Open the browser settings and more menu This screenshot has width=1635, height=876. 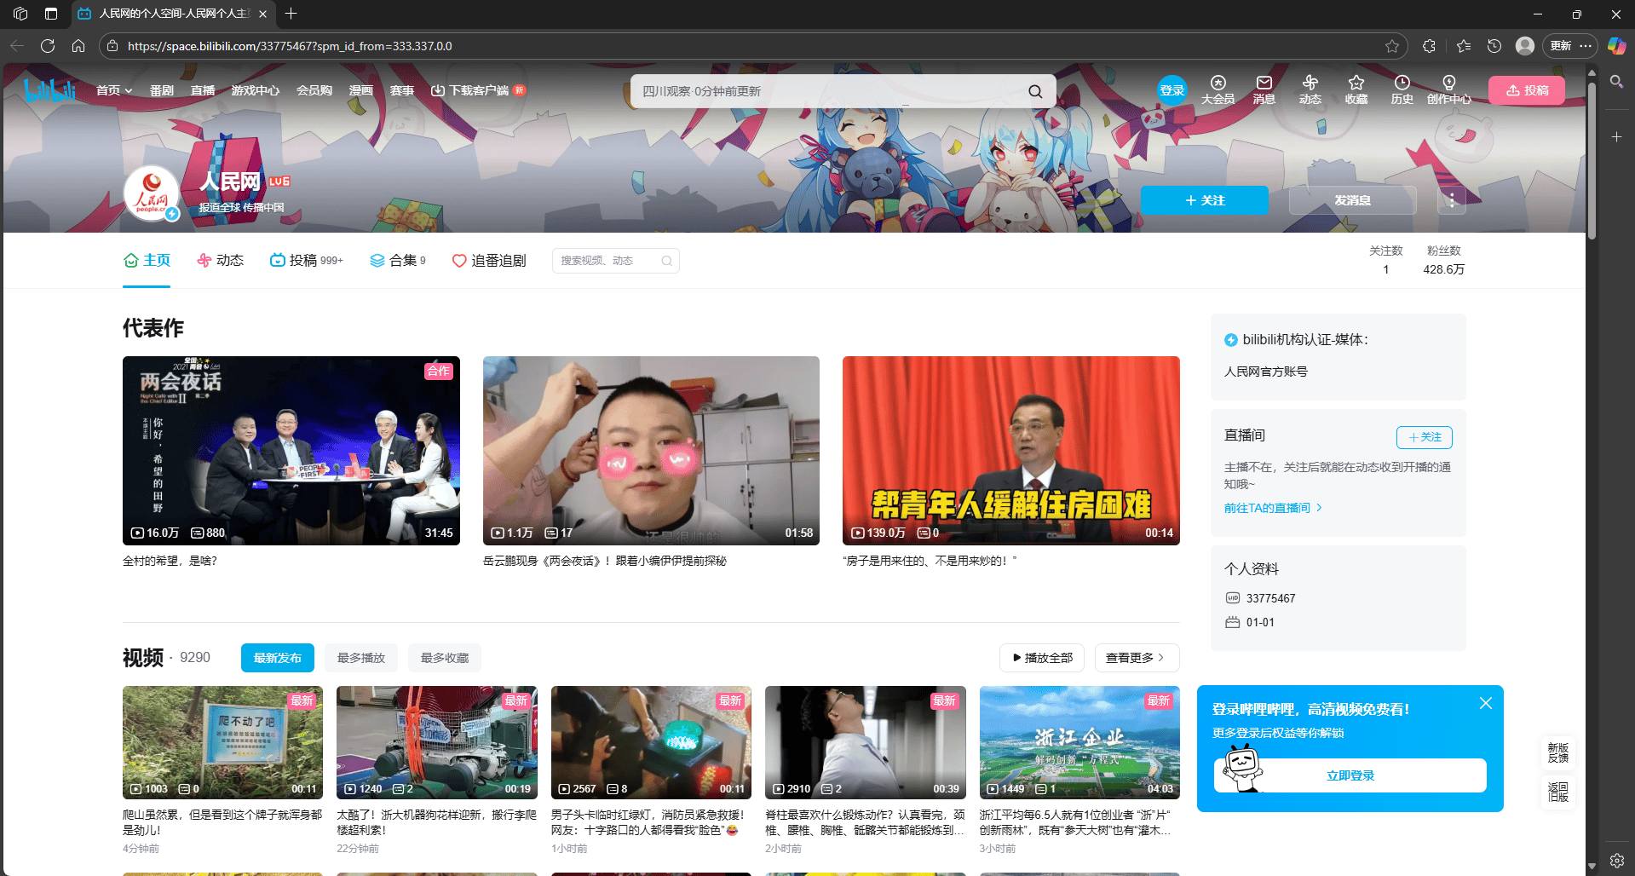coord(1586,46)
